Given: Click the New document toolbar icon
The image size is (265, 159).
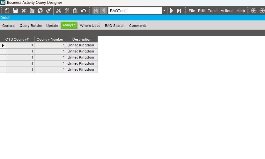Looking at the screenshot, I should click(x=7, y=11).
